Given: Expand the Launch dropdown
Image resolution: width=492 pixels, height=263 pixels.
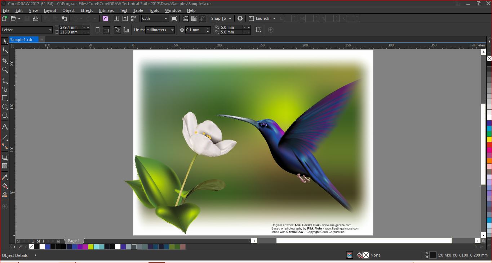Looking at the screenshot, I should tap(274, 18).
